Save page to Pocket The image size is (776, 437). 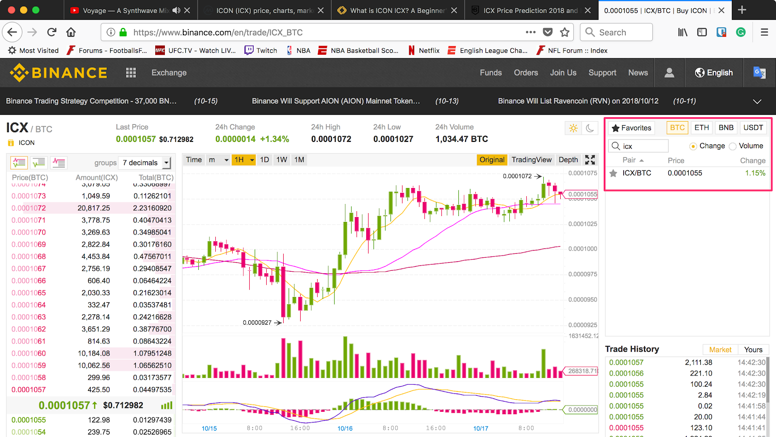548,32
